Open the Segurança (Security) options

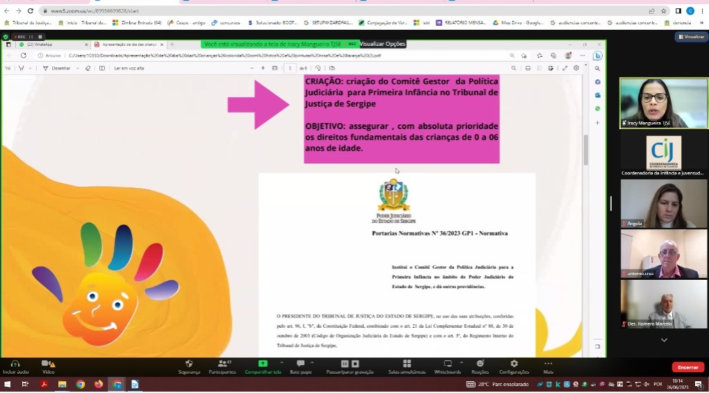click(189, 366)
